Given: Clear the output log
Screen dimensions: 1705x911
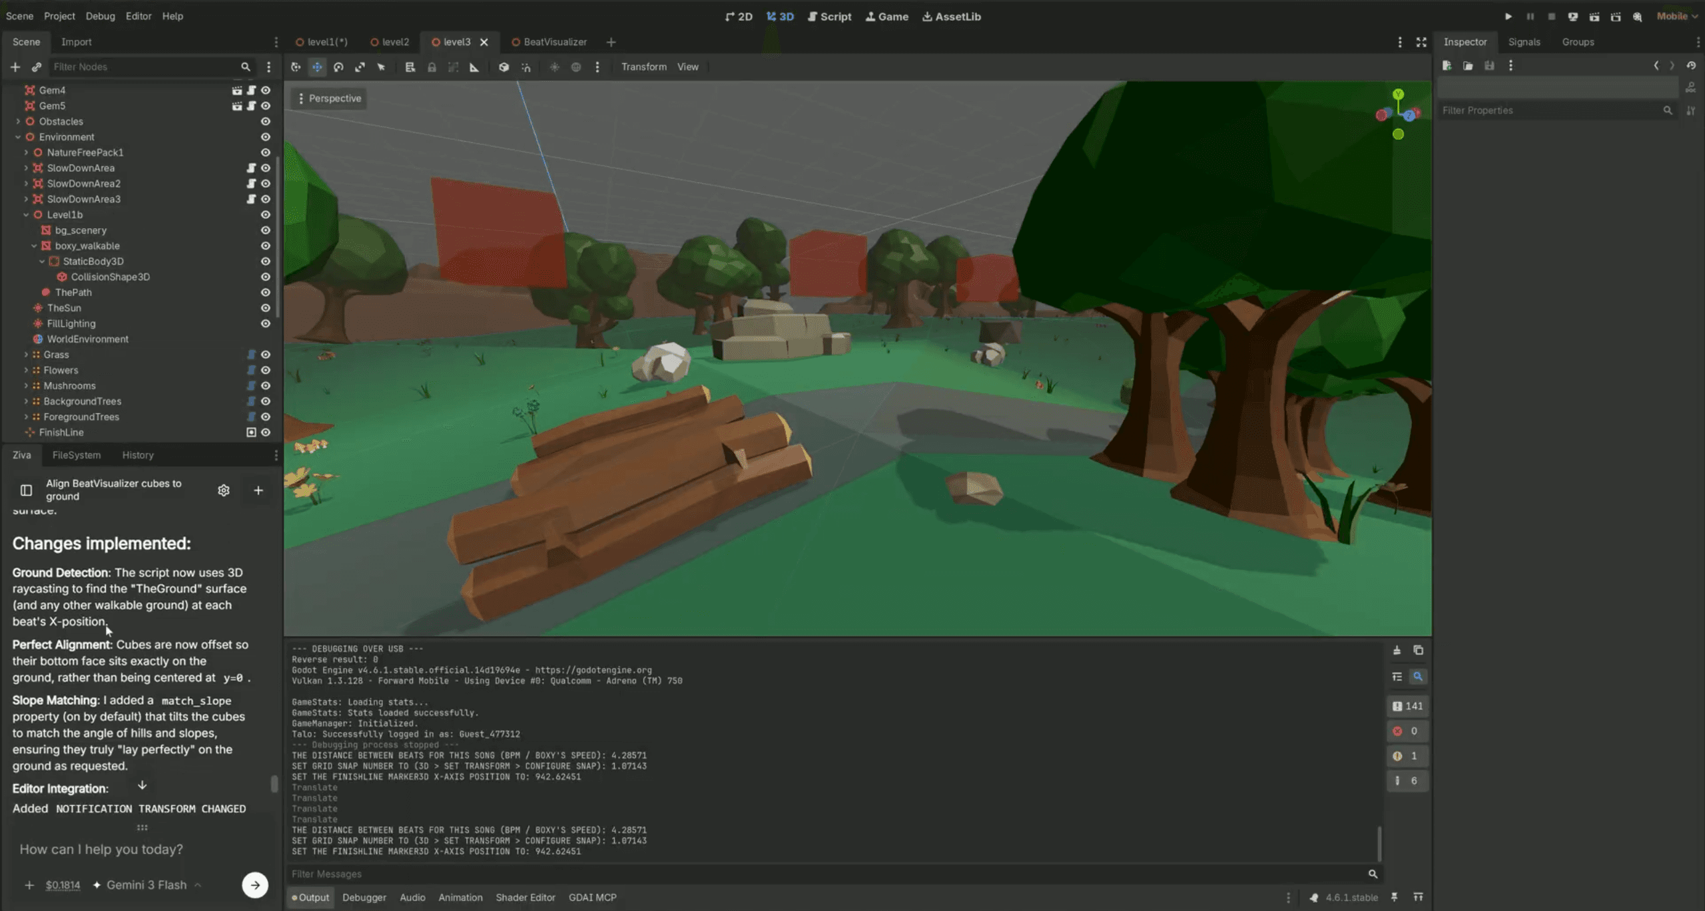Looking at the screenshot, I should tap(1397, 650).
